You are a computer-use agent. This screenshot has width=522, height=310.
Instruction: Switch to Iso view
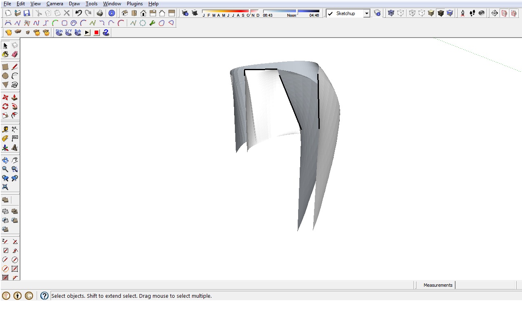coord(125,13)
